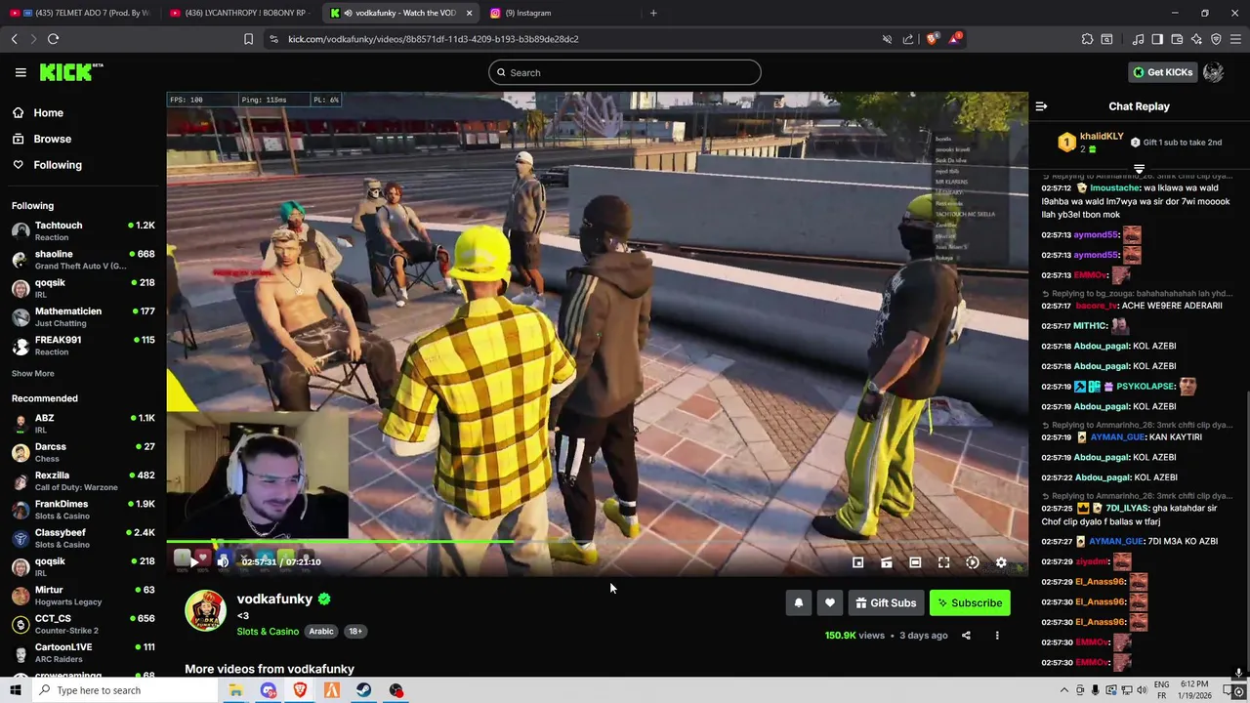Open ABZ recommended channel
Screen dimensions: 1250x703
[x=83, y=424]
